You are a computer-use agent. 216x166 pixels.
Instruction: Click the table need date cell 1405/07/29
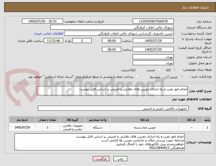point(22,127)
